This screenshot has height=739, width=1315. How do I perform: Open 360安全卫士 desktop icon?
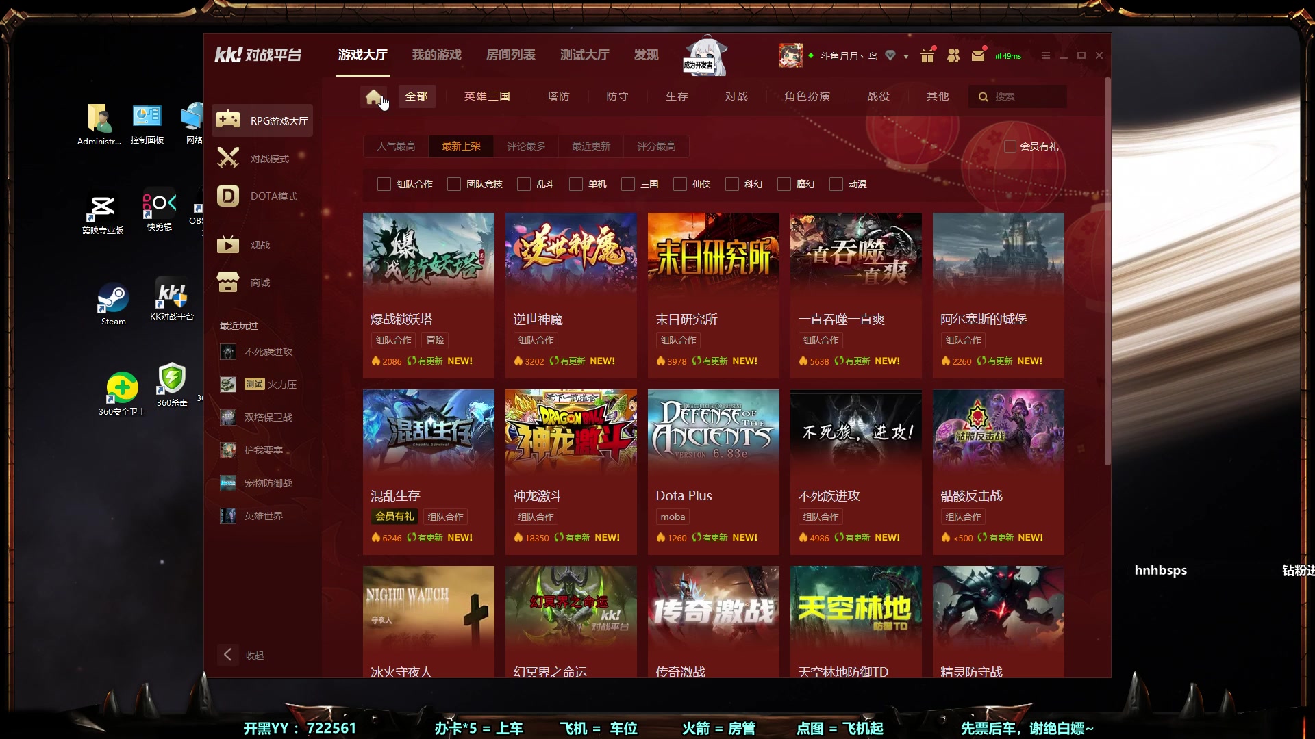122,393
